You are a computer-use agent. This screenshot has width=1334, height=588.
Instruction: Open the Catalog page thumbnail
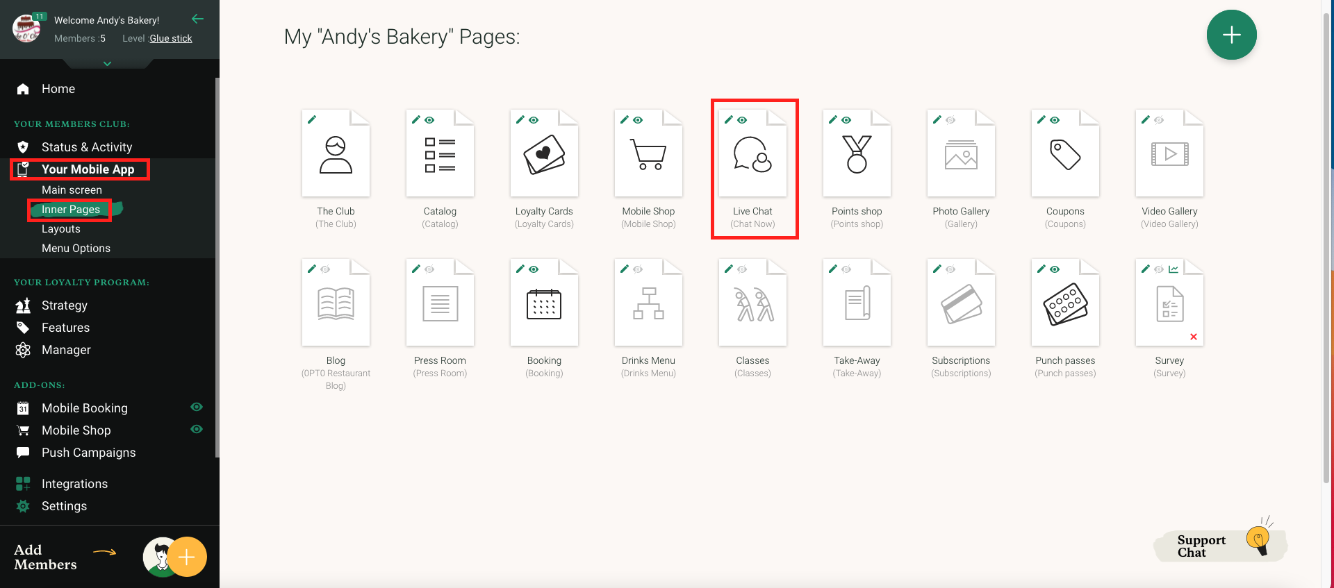(x=440, y=153)
